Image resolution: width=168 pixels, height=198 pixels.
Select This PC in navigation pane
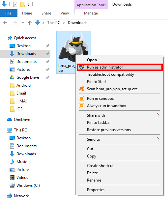(20, 130)
